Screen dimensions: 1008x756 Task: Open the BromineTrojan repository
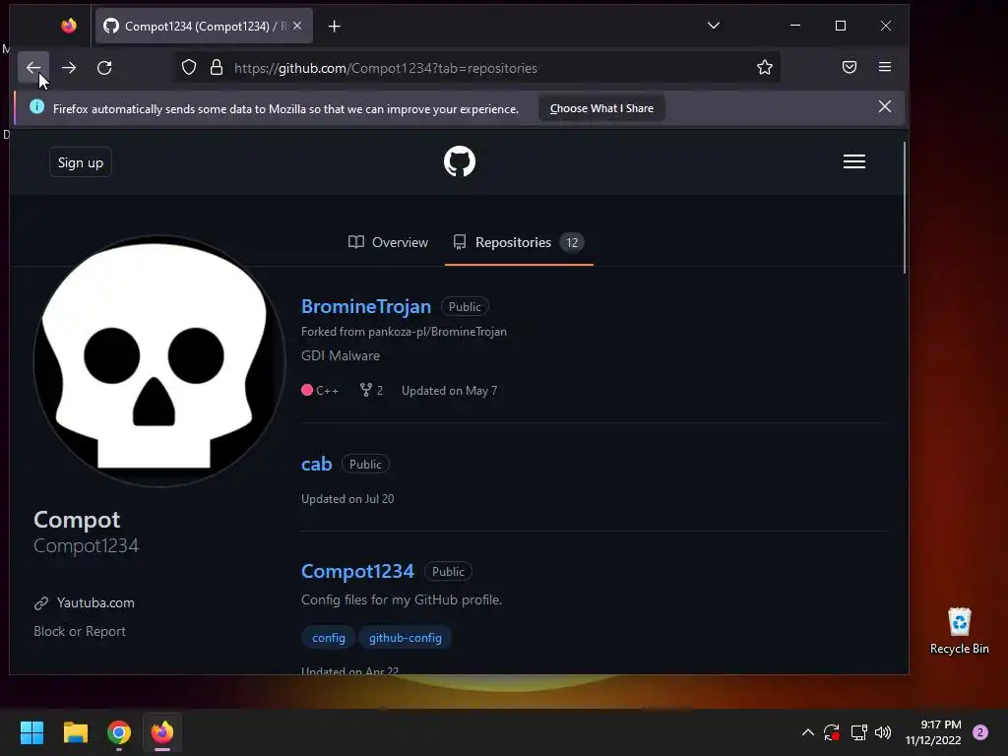tap(366, 307)
